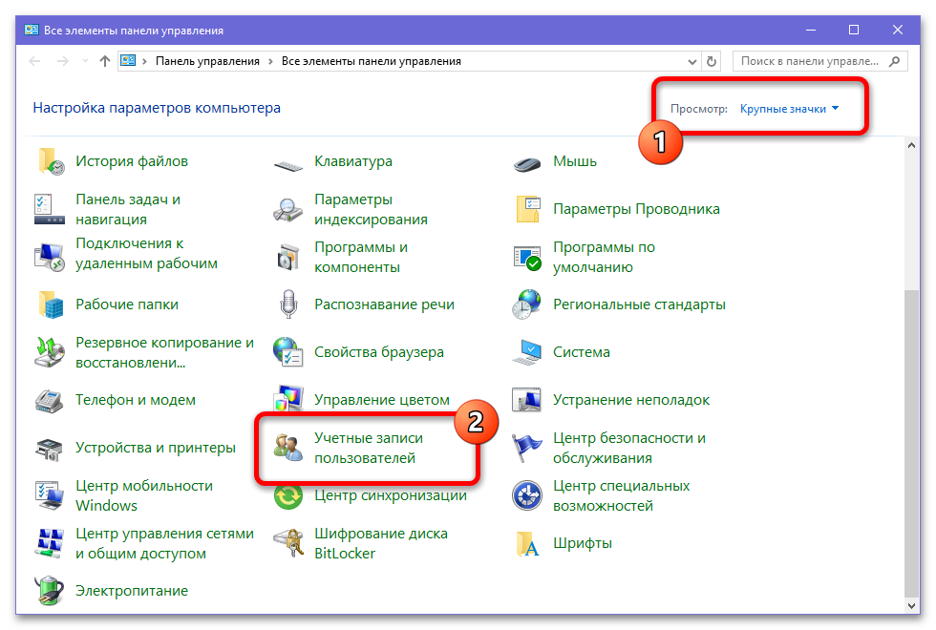Open the История файлов icon
This screenshot has width=936, height=630.
(x=50, y=161)
